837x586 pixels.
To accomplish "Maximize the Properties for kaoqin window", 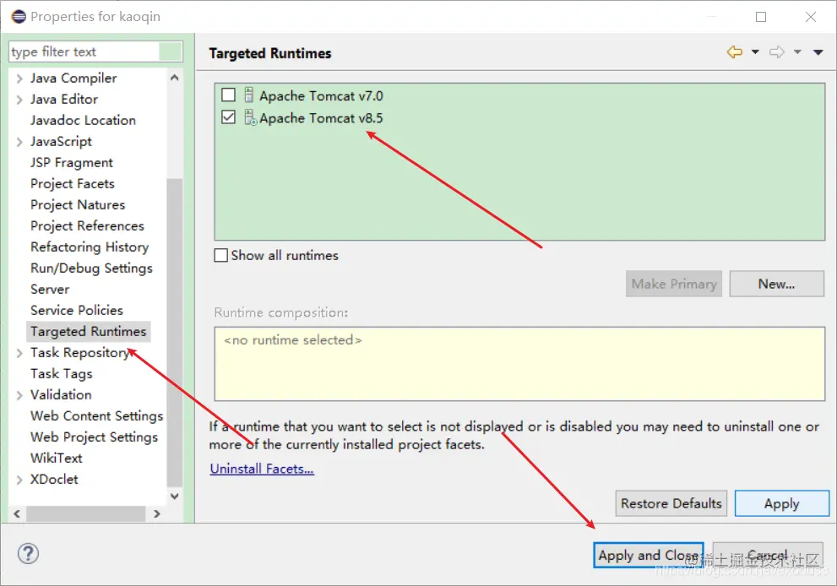I will [761, 17].
